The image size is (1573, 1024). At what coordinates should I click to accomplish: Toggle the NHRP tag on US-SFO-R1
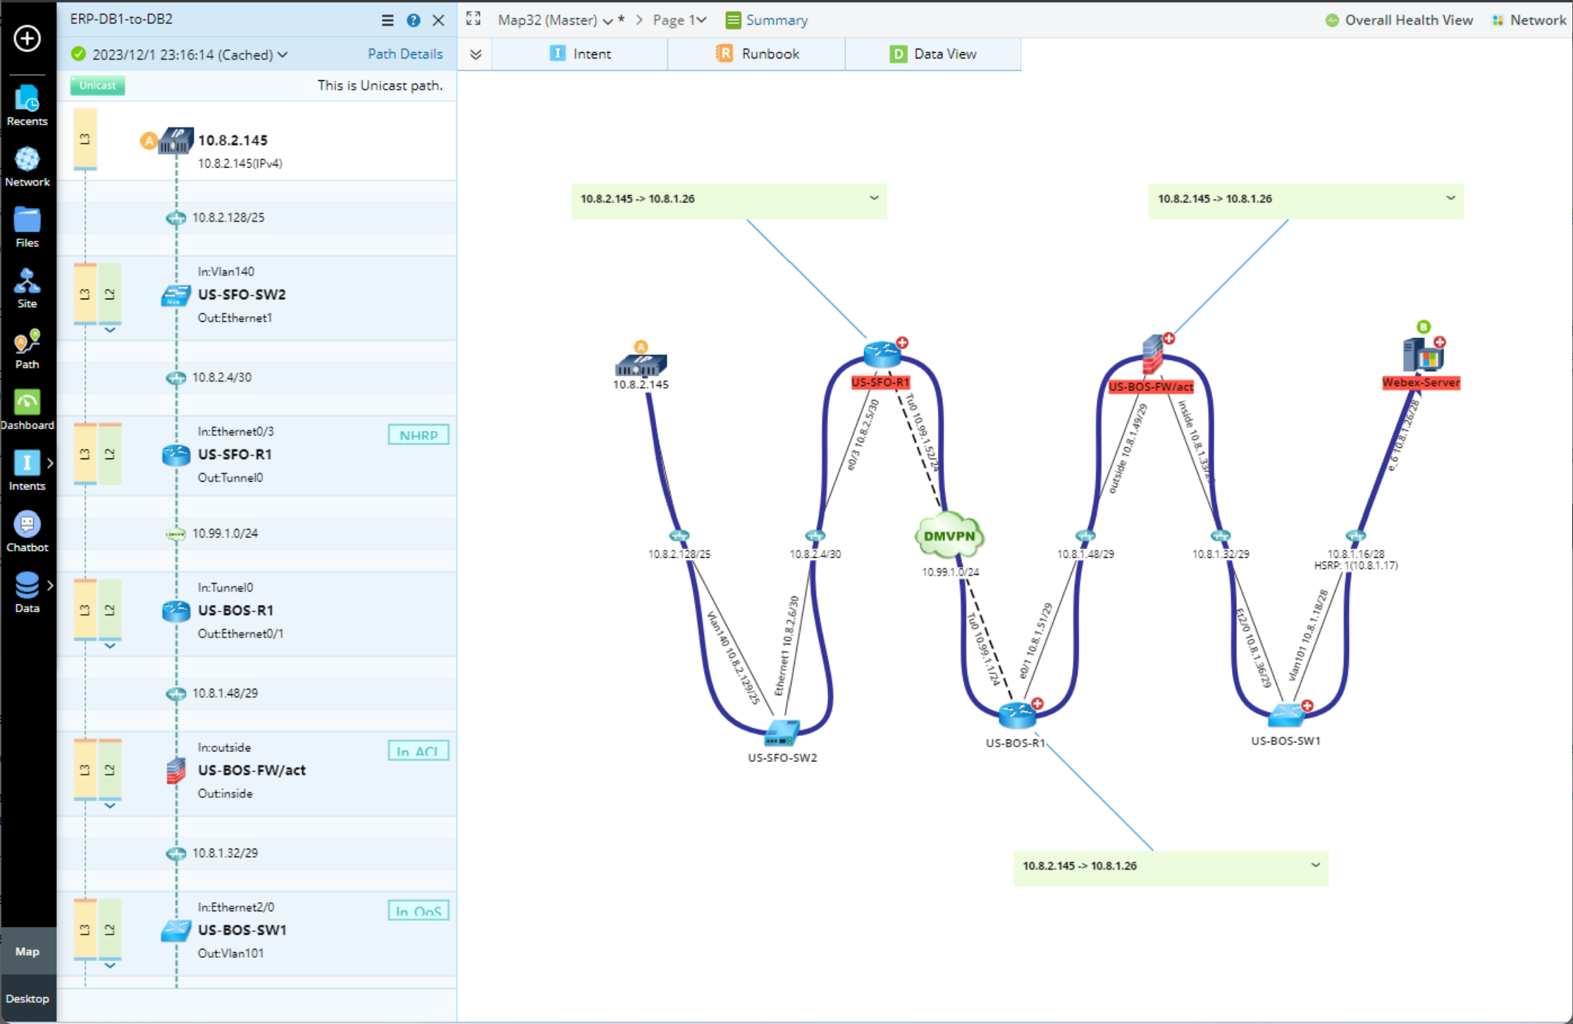coord(418,435)
